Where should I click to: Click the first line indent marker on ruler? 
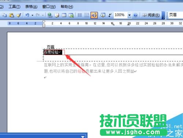44,22
